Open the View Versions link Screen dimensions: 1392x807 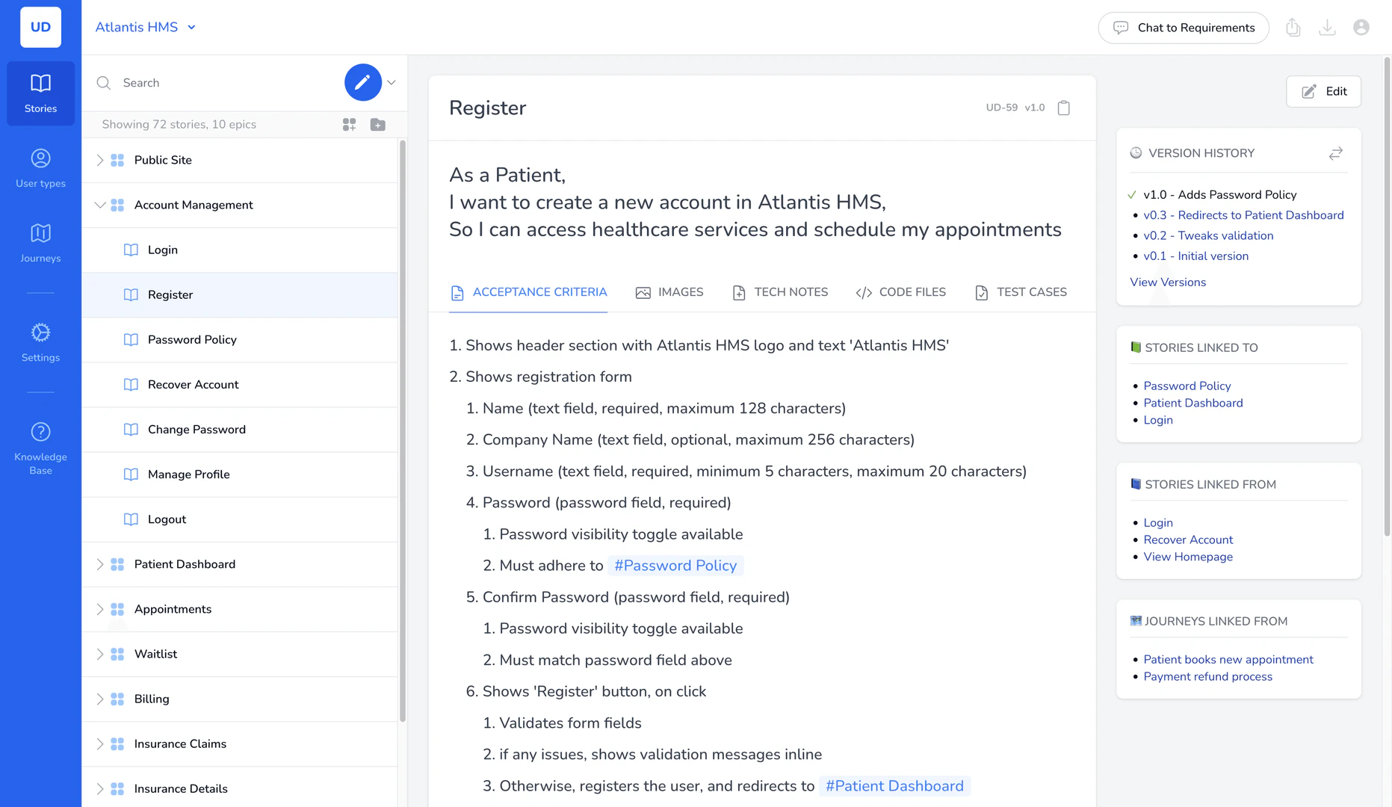coord(1168,282)
